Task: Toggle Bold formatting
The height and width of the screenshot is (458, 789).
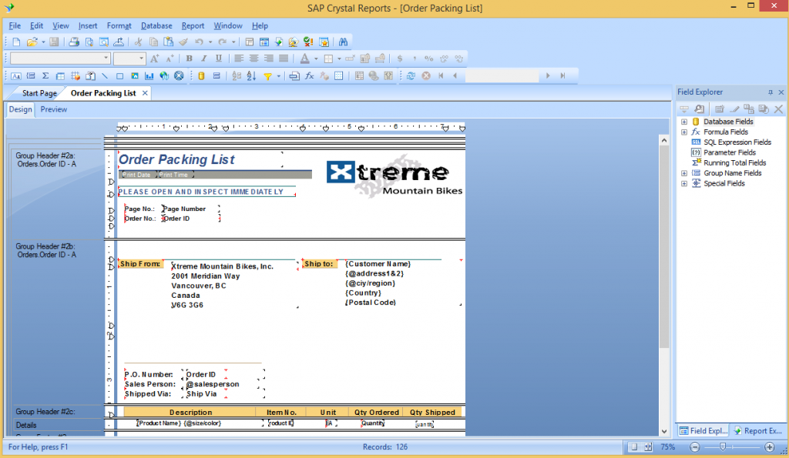Action: tap(190, 59)
